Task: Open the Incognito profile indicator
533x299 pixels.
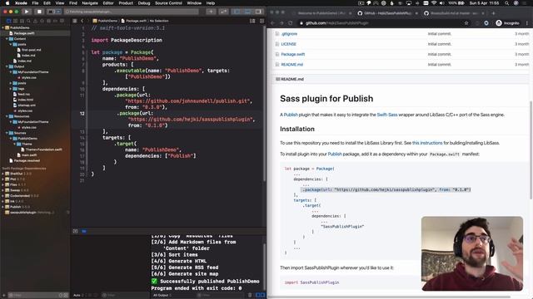Action: click(x=507, y=23)
